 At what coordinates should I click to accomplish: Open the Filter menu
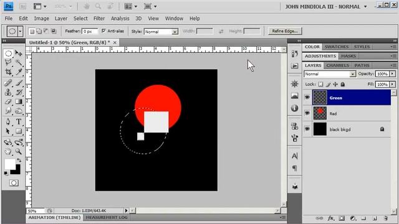tap(99, 19)
